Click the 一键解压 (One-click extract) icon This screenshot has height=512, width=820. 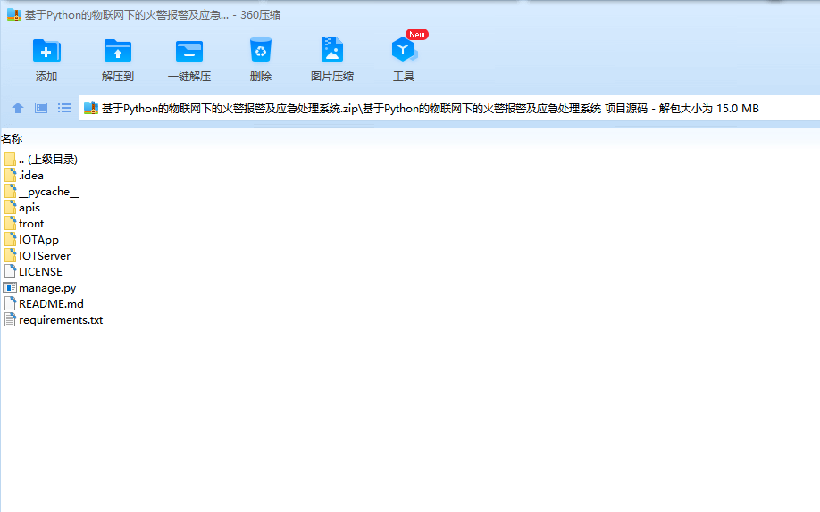[189, 51]
